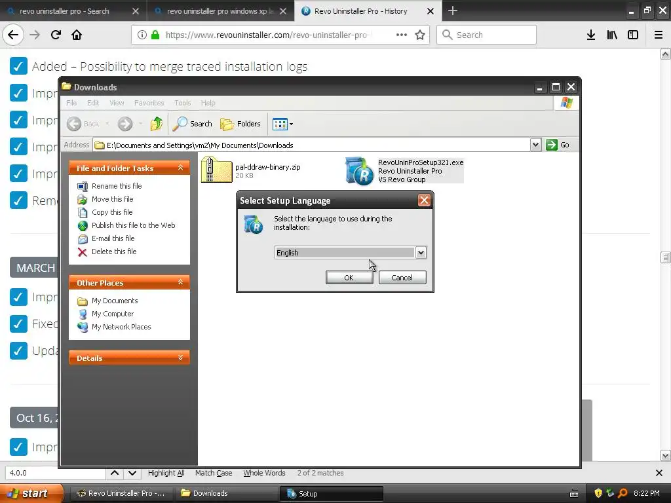
Task: Click the Back button in Downloads toolbar
Action: 83,124
